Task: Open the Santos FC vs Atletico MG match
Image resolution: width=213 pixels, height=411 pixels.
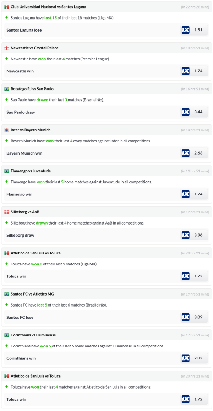Action: click(32, 294)
